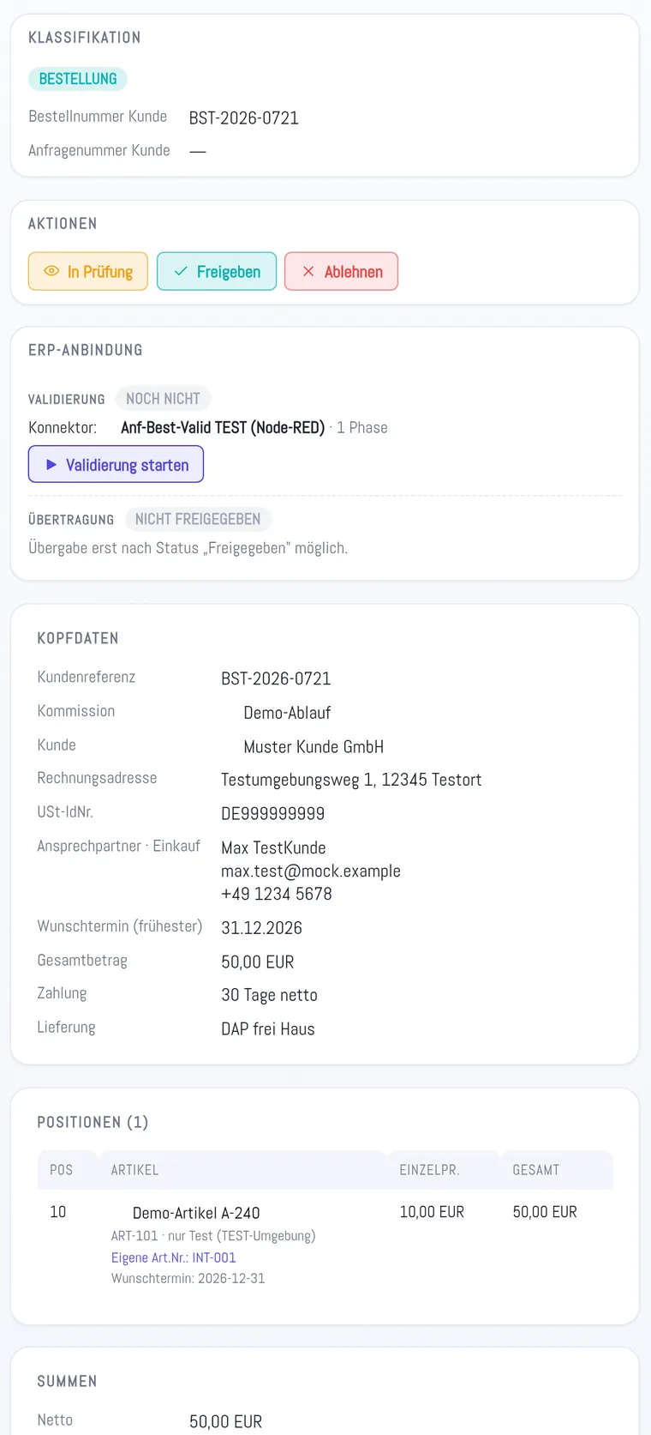Click customer order number BST-2026-0721
651x1435 pixels.
click(244, 118)
